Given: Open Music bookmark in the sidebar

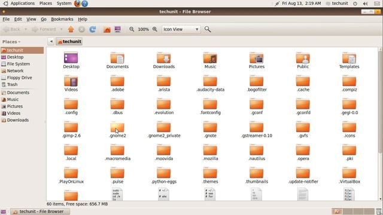Looking at the screenshot, I should (x=22, y=100).
